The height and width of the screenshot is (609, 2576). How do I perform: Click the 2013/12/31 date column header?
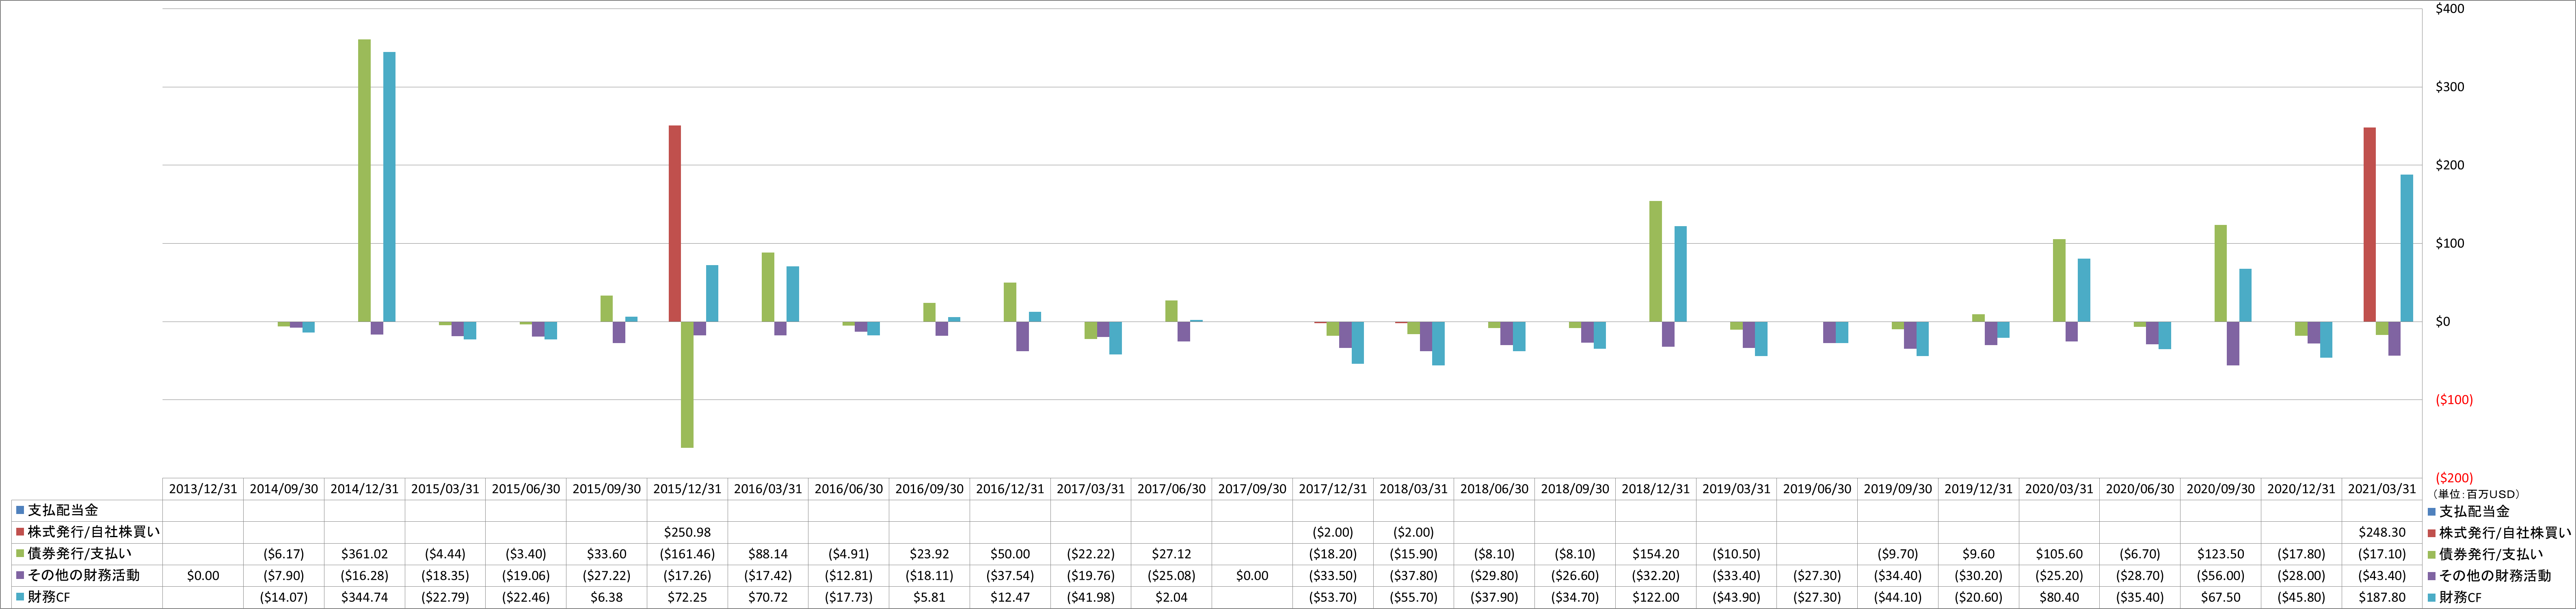coord(203,489)
